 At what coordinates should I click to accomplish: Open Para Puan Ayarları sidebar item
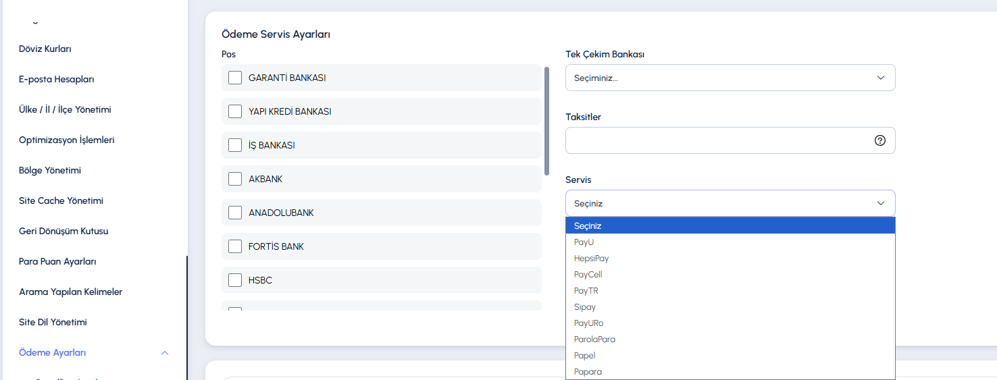click(57, 261)
